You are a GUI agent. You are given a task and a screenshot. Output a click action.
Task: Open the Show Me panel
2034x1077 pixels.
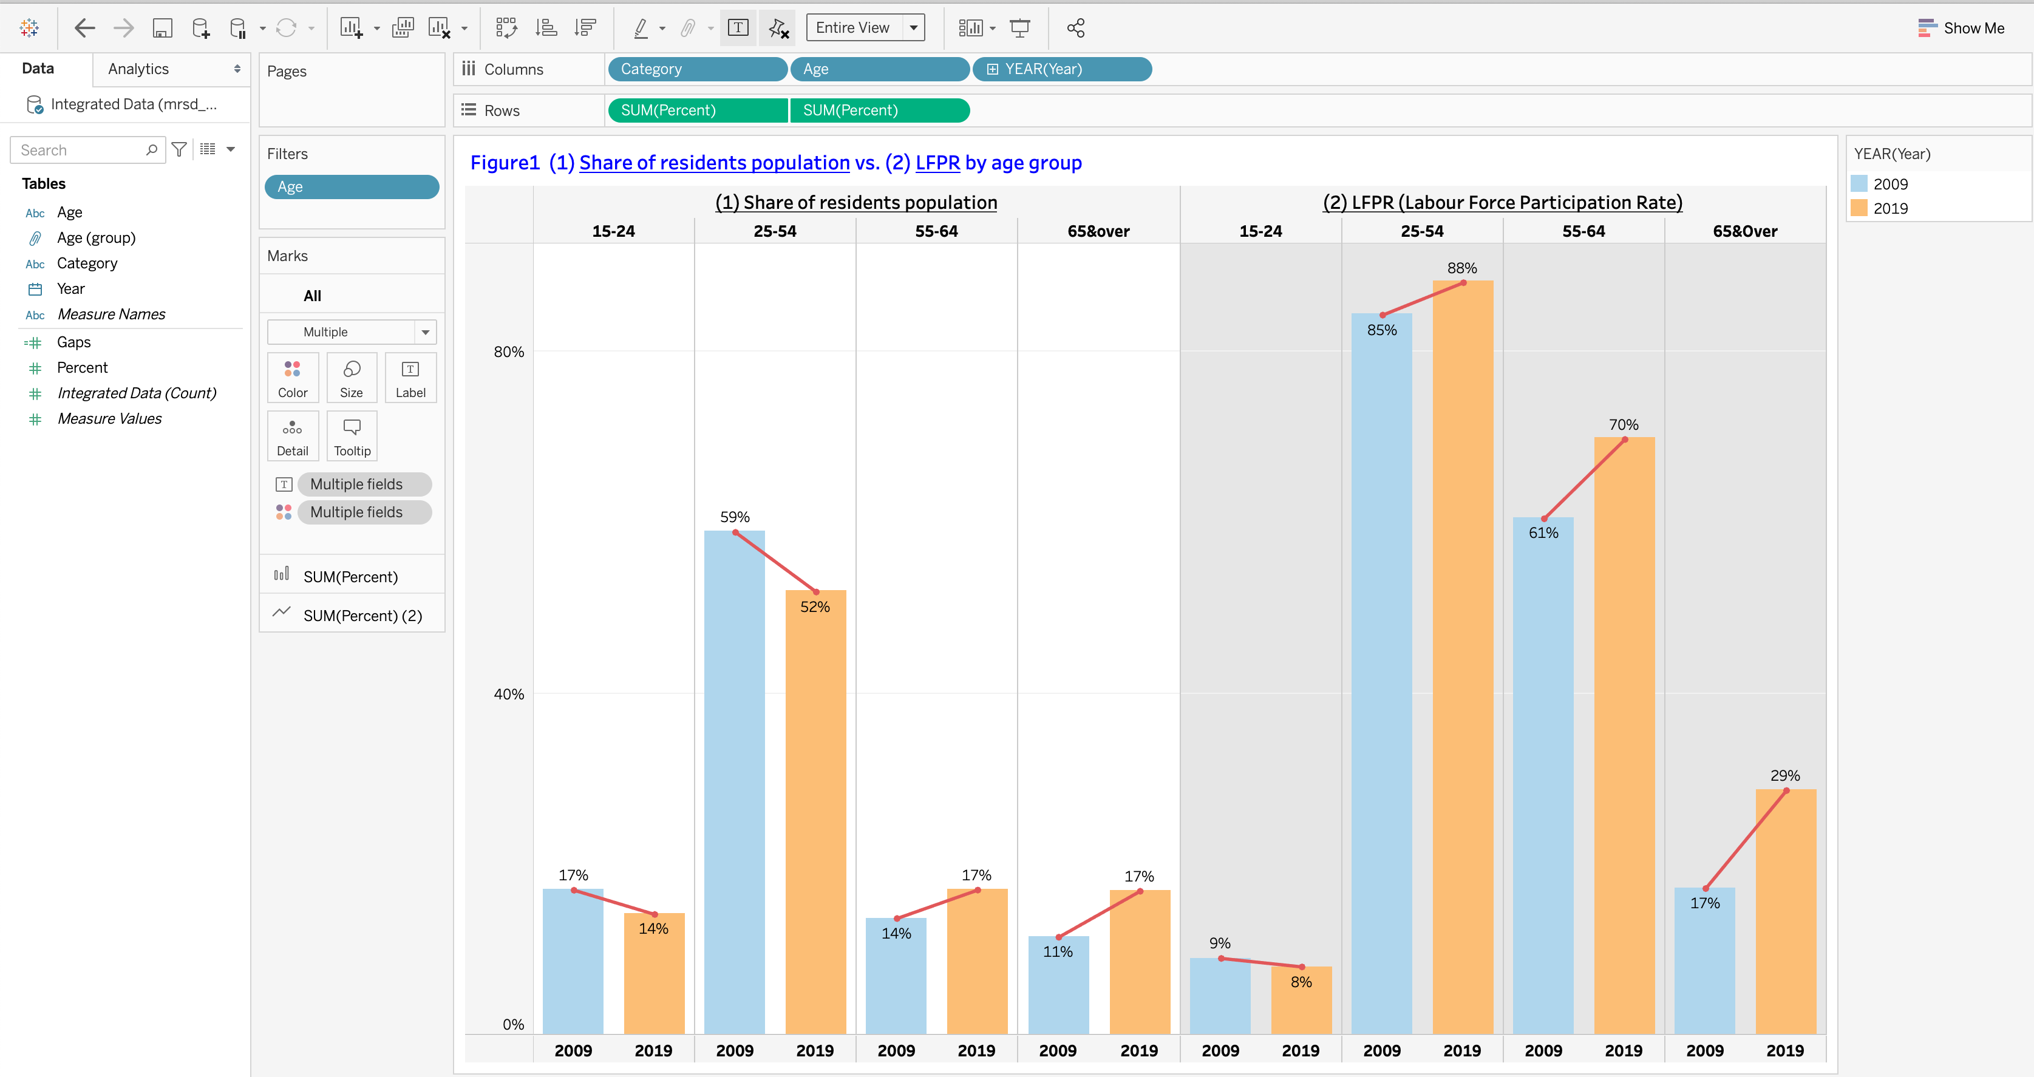click(x=1961, y=29)
